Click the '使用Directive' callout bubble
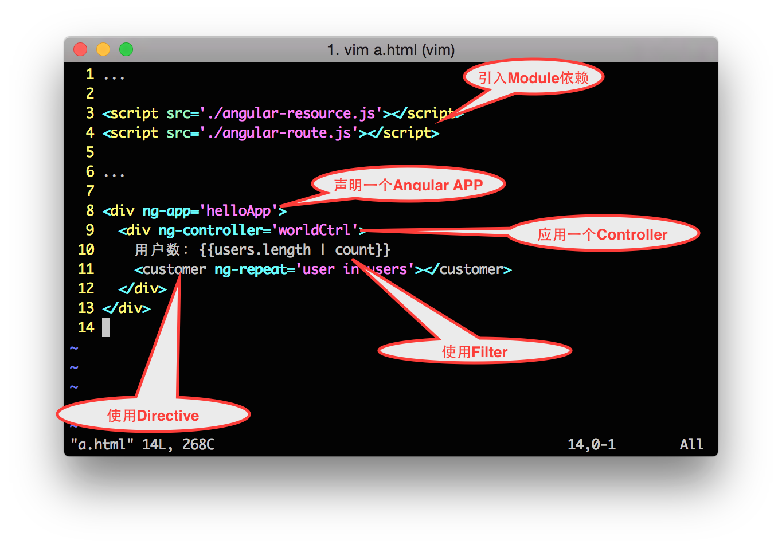Screen dimensions: 782x548 tap(153, 415)
